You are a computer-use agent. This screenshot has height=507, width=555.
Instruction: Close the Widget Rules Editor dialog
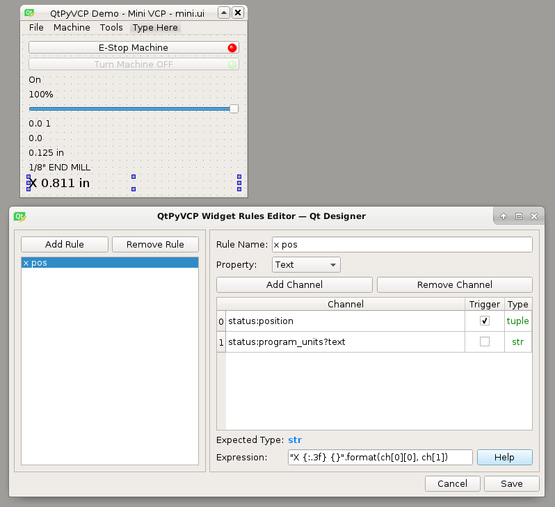click(x=534, y=216)
